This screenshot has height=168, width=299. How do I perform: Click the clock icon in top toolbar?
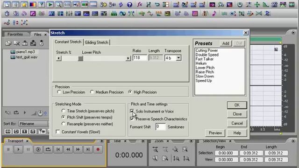pyautogui.click(x=240, y=4)
